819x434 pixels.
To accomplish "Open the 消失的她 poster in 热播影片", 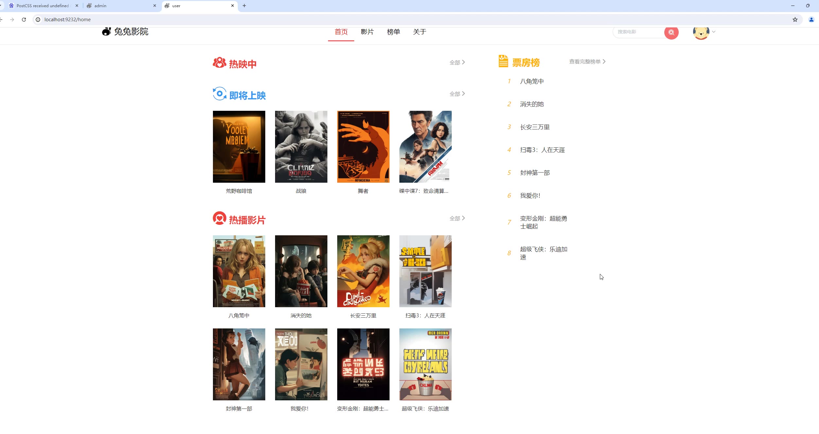I will coord(301,271).
